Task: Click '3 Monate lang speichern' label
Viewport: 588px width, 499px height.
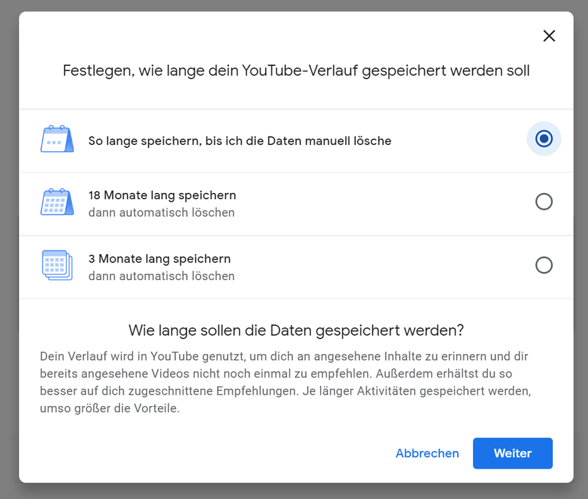Action: click(x=159, y=259)
